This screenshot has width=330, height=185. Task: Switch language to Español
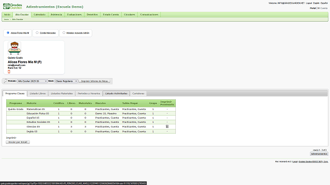324,3
